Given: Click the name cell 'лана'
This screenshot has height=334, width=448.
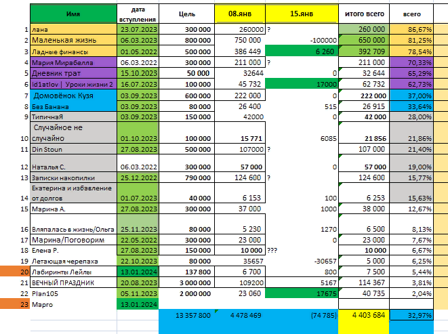Looking at the screenshot, I should click(73, 29).
